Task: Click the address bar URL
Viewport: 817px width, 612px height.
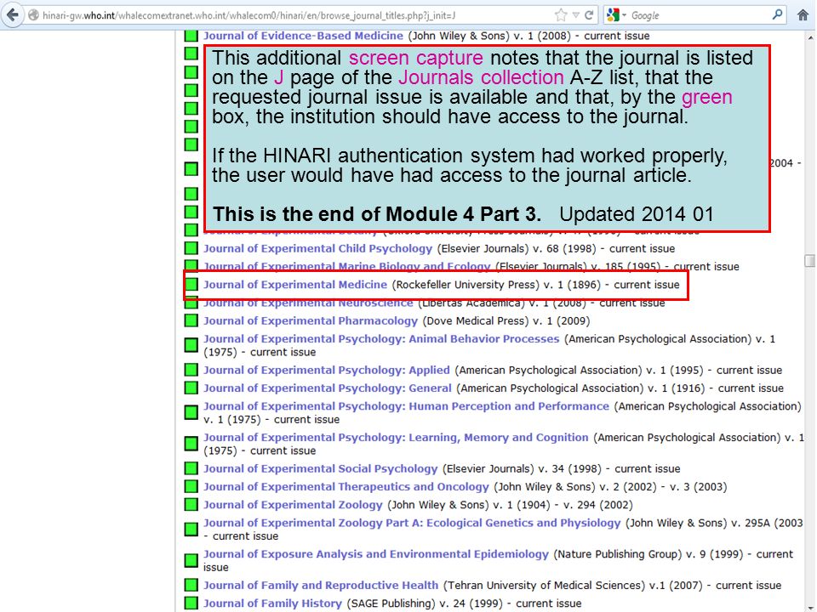Action: tap(249, 15)
